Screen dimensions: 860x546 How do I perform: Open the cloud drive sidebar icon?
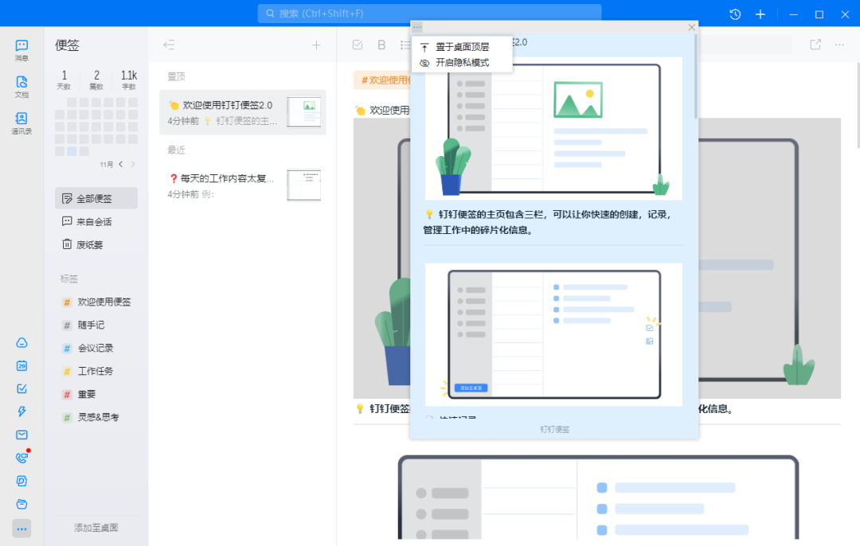pyautogui.click(x=21, y=342)
